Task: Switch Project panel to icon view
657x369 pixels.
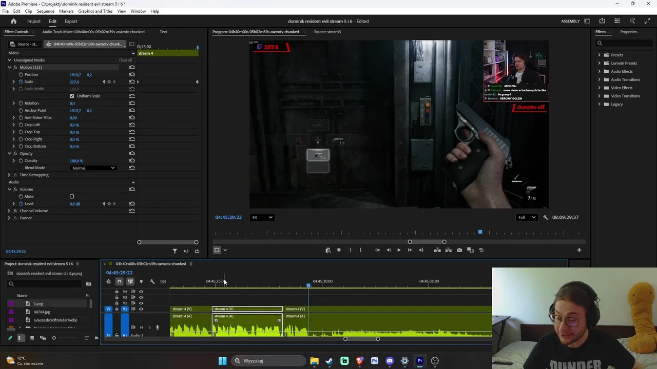Action: tap(32, 338)
